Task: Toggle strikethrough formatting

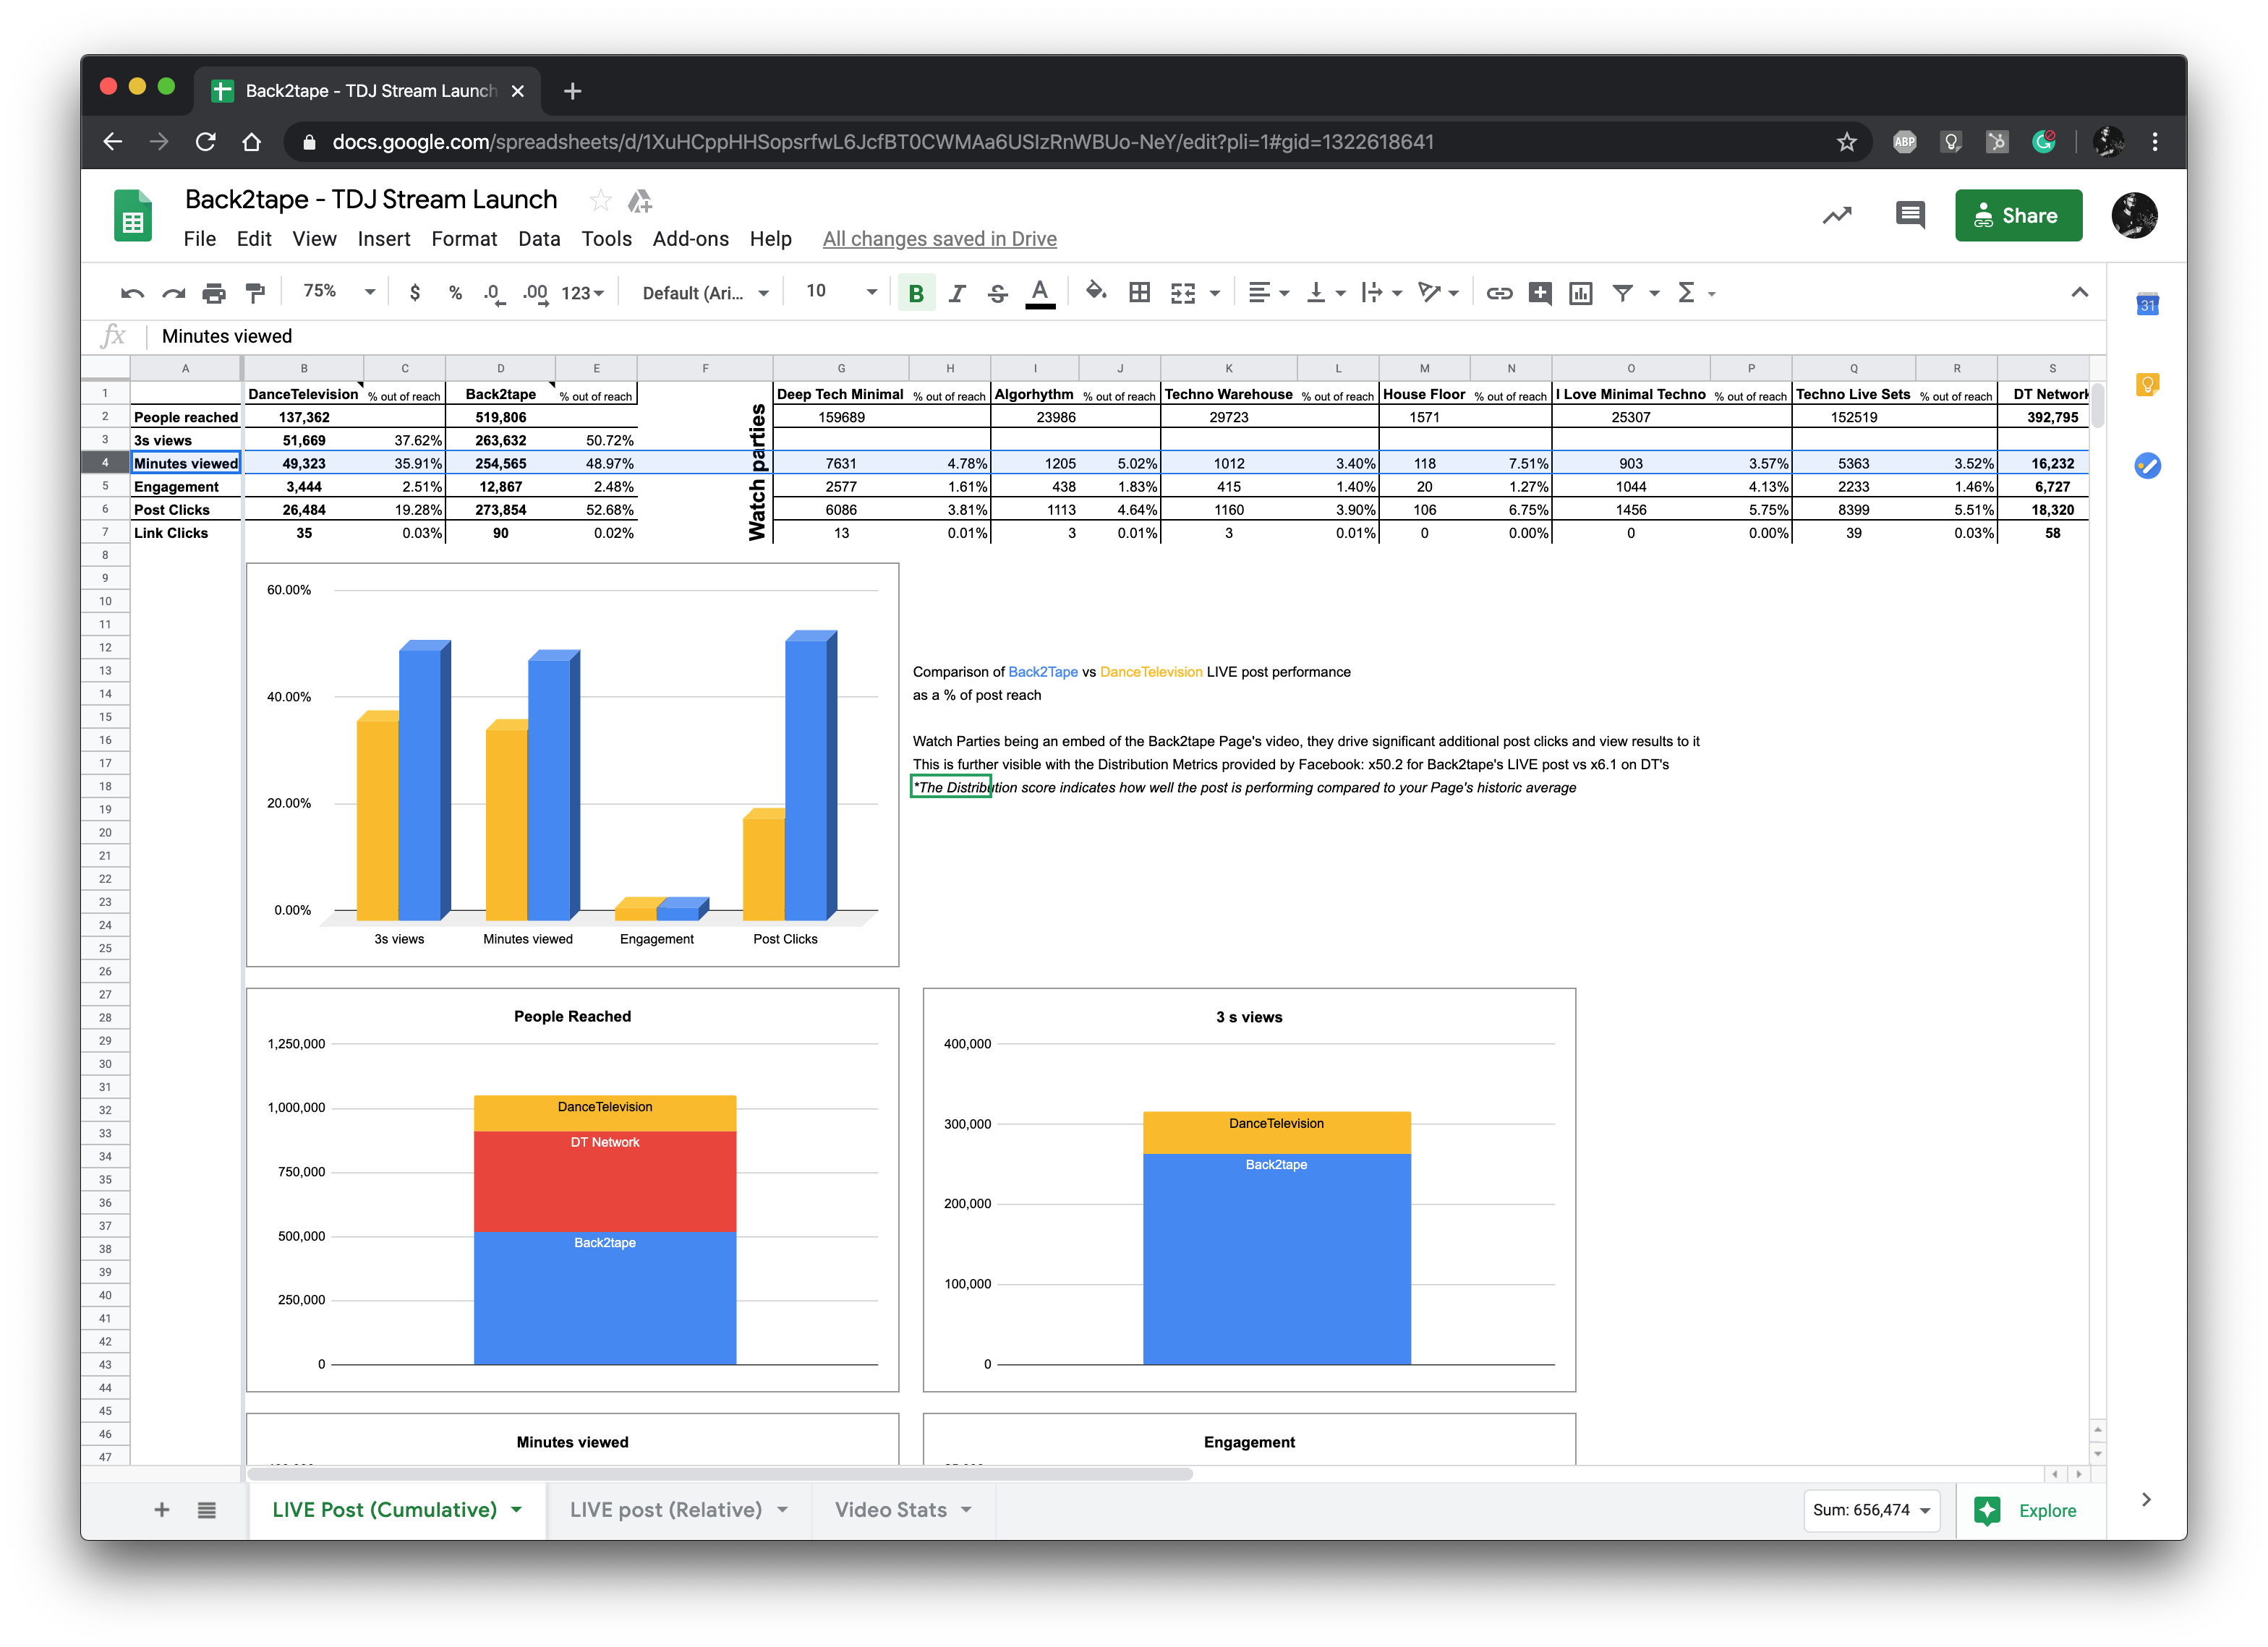Action: [997, 293]
